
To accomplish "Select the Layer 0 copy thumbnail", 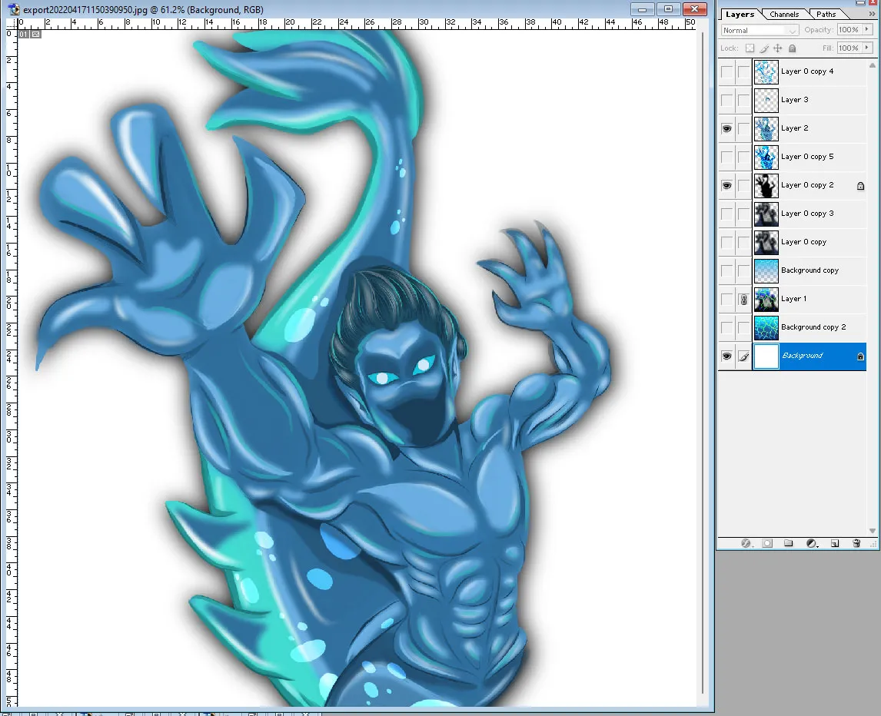I will tap(766, 243).
